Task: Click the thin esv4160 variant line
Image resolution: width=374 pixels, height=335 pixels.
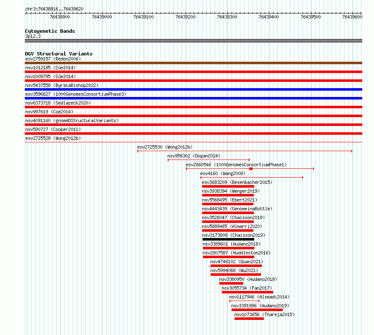Action: coord(252,178)
